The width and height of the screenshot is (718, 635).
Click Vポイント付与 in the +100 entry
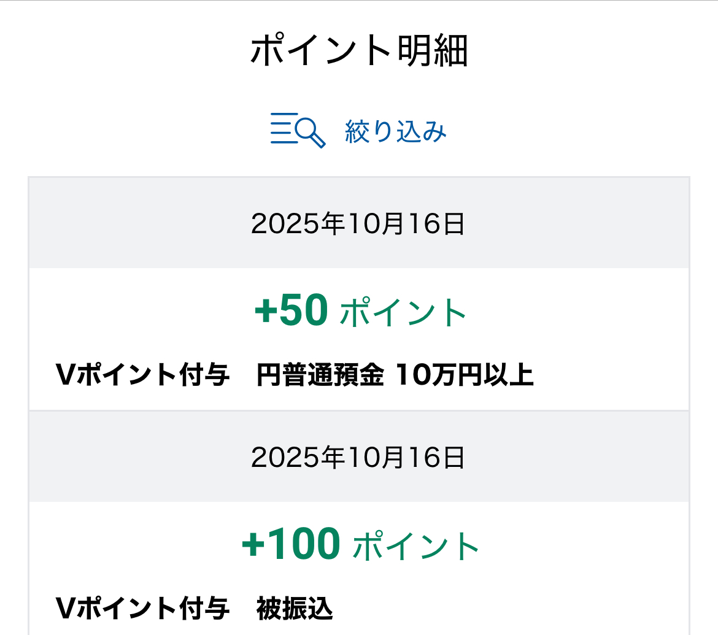[142, 609]
